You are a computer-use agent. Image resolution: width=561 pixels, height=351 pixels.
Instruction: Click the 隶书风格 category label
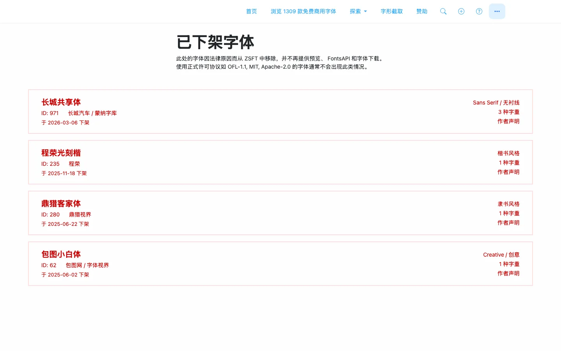coord(508,204)
